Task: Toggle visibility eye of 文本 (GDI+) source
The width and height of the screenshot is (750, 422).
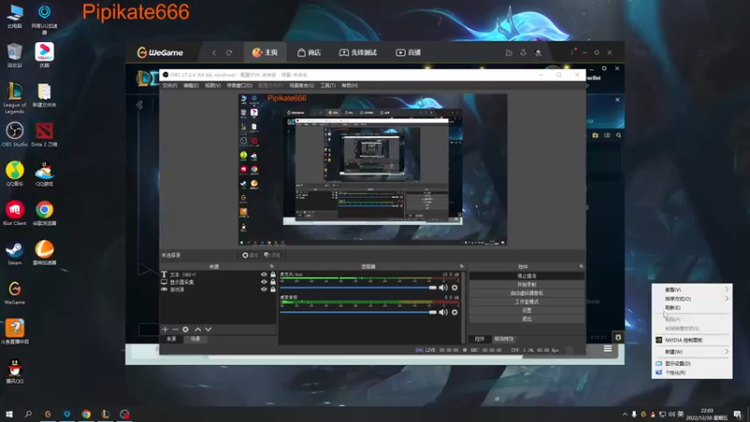Action: (263, 275)
